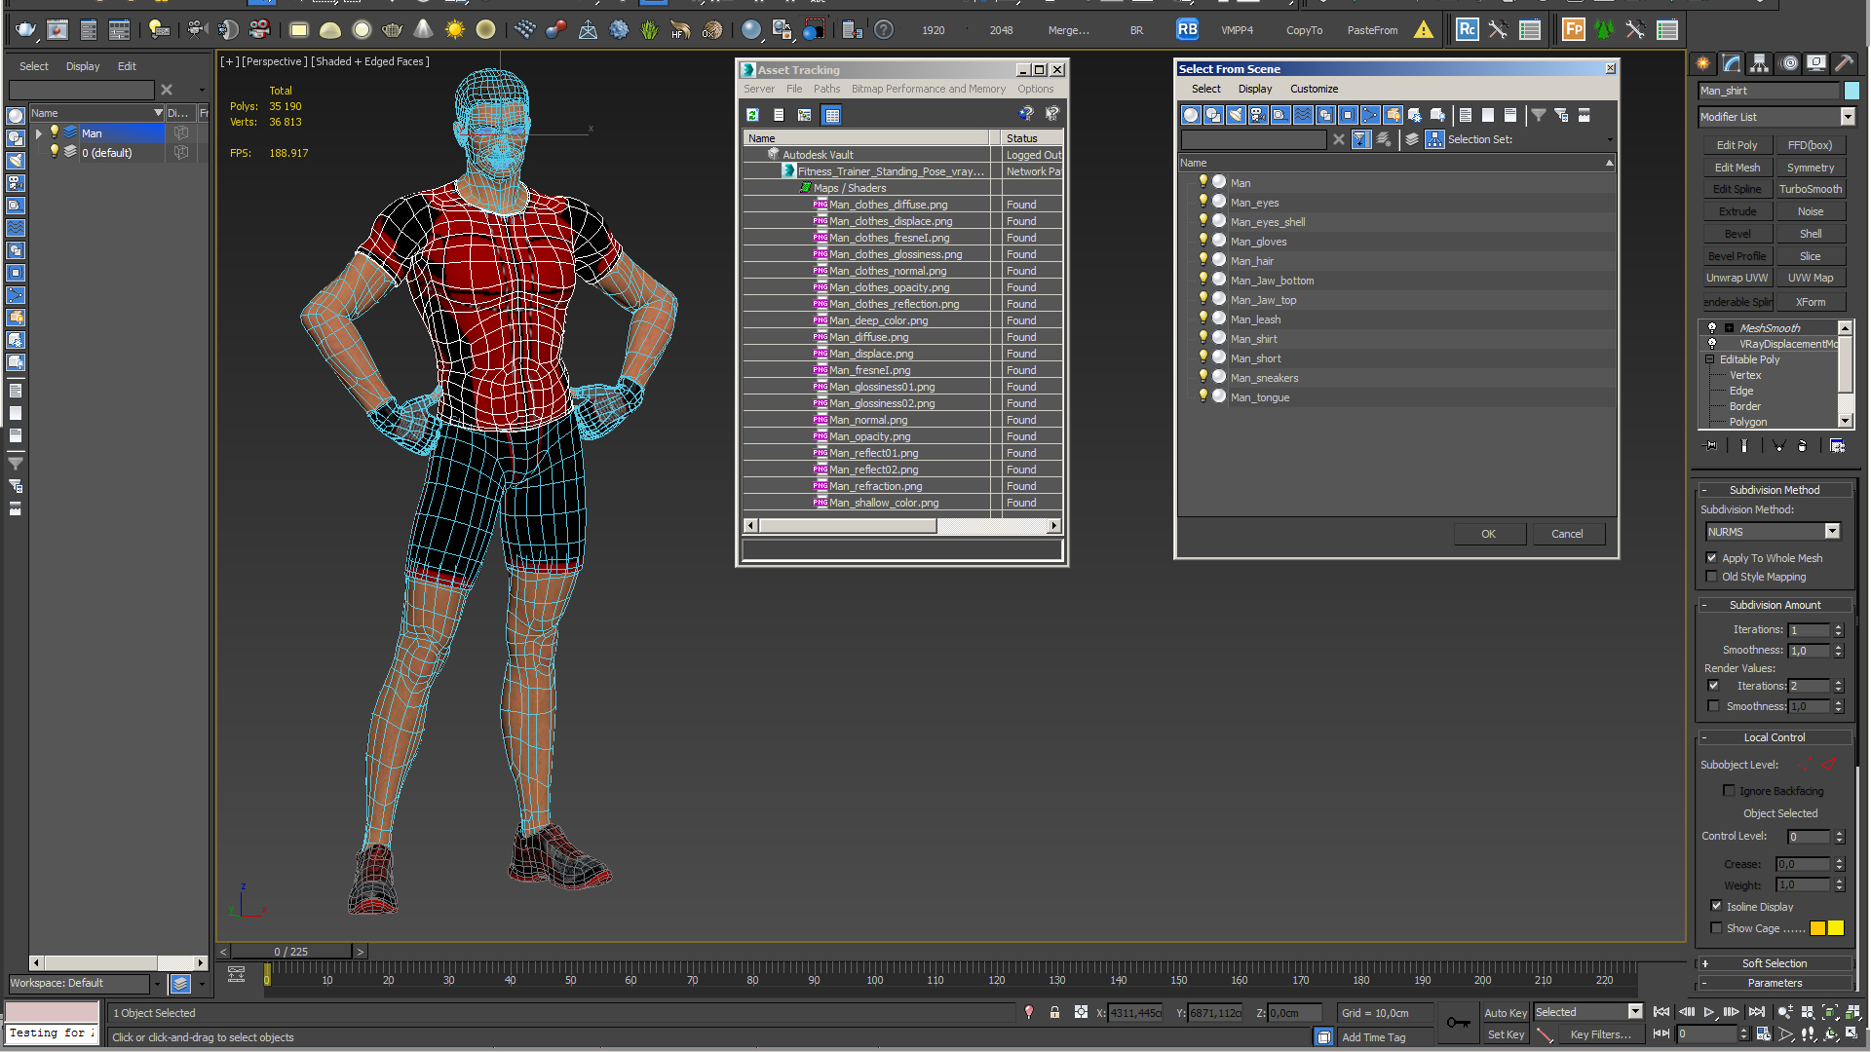Open Customize menu in Select From Scene
Image resolution: width=1871 pixels, height=1052 pixels.
coord(1314,89)
